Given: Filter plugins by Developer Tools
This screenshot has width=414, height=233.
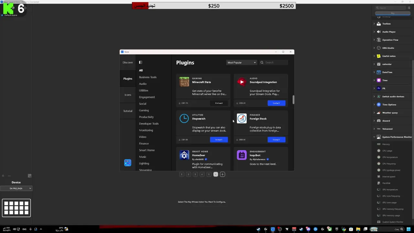Looking at the screenshot, I should [x=149, y=124].
